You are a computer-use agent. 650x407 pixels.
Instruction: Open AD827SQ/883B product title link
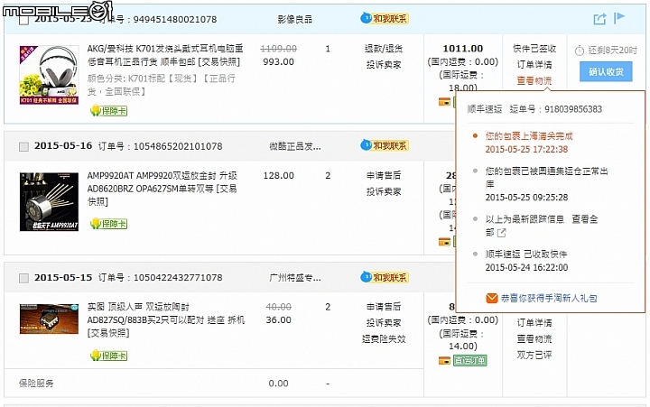[166, 320]
